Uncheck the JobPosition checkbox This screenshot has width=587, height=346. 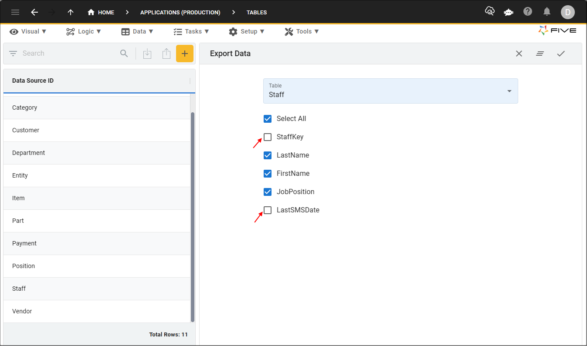pos(268,192)
